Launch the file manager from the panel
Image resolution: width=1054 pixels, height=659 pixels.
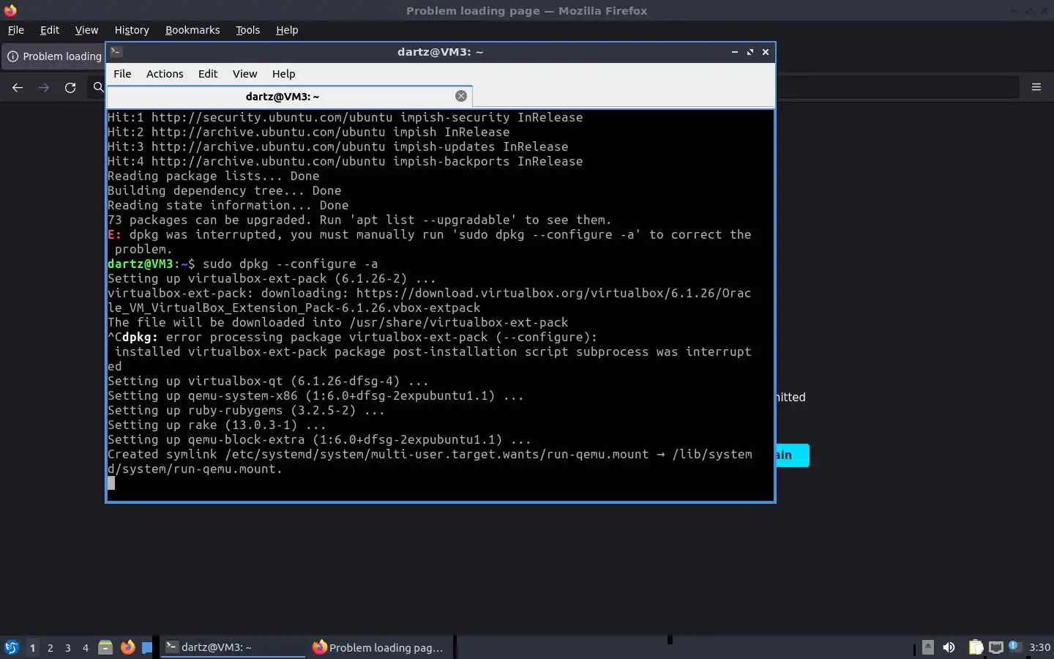(105, 647)
